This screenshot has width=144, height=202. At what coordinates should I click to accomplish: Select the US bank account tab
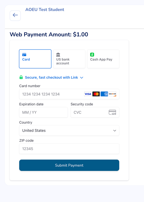pos(69,59)
